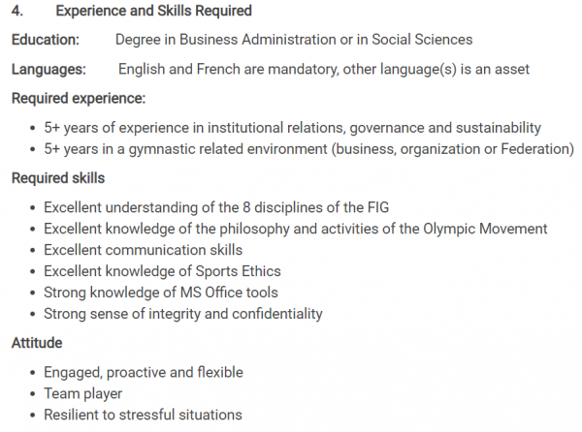582x432 pixels.
Task: Click the 'Resilient to stressful situations' line
Action: (x=143, y=415)
